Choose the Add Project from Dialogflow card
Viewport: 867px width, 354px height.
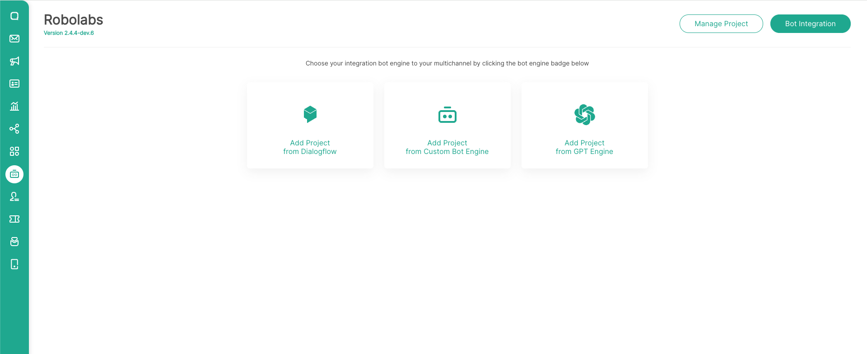pyautogui.click(x=310, y=125)
